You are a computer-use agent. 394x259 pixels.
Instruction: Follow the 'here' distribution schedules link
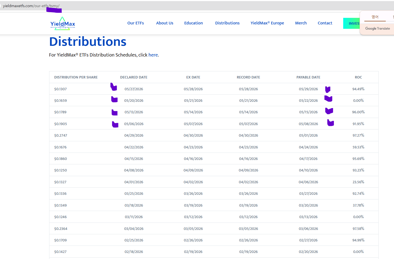(x=153, y=55)
